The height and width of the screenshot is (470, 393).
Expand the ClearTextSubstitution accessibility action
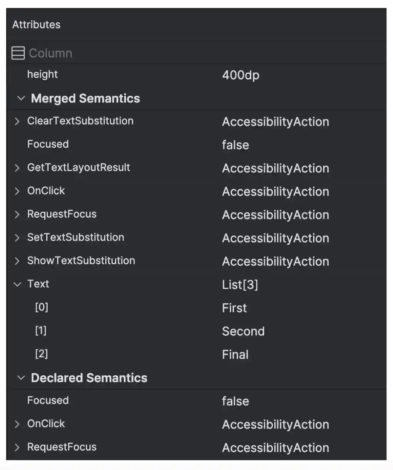pos(17,121)
